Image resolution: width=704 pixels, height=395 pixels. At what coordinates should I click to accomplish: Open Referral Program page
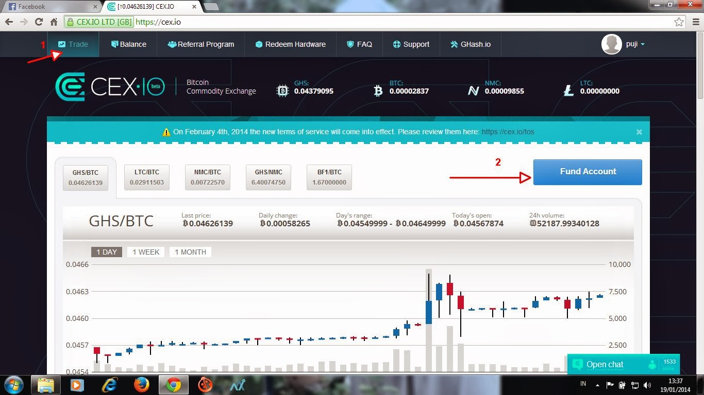pyautogui.click(x=201, y=44)
